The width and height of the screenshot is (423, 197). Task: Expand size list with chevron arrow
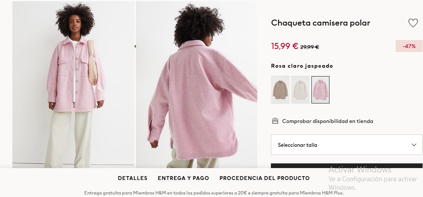414,145
